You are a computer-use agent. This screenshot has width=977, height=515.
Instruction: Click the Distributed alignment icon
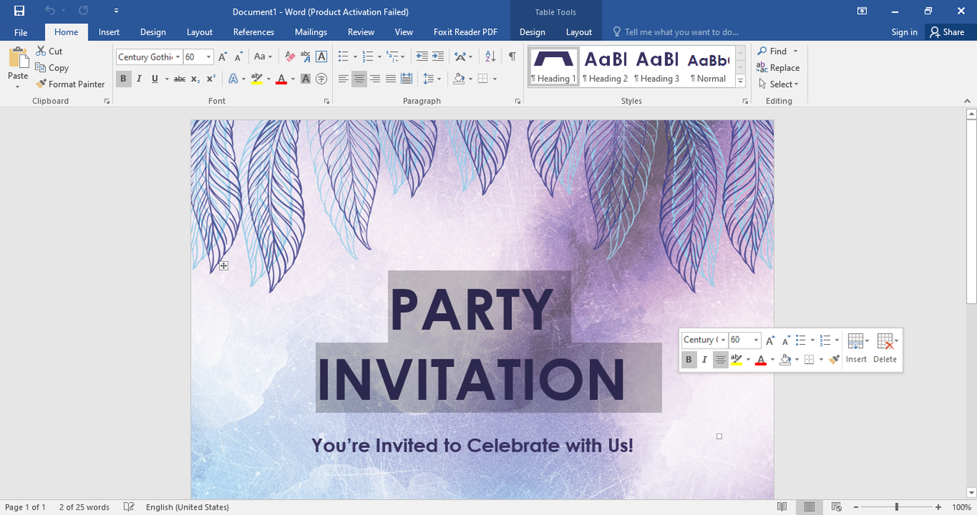coord(406,79)
